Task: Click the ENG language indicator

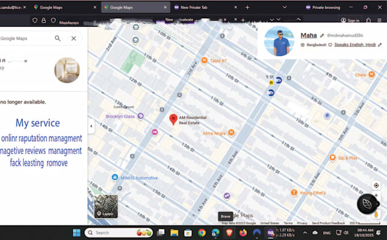Action: click(327, 233)
